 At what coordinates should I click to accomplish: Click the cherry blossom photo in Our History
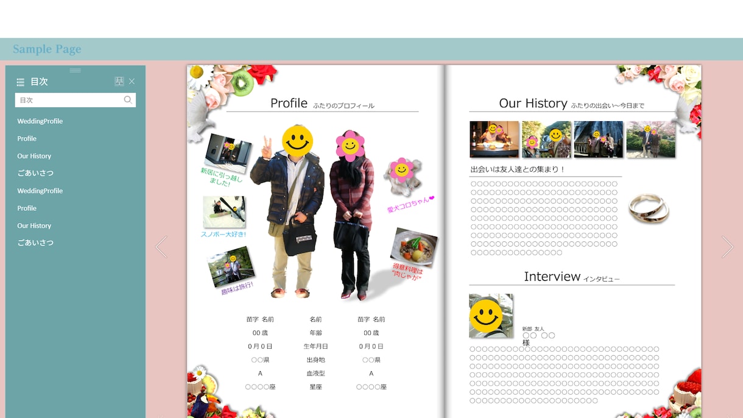651,140
